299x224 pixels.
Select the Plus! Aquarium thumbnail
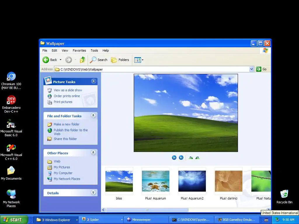point(156,181)
